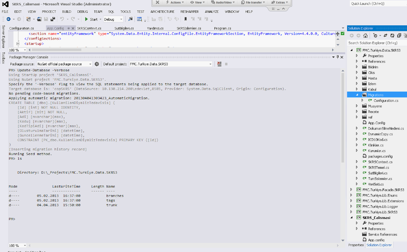Pin the Package Manager Console panel
407x252 pixels.
tap(338, 57)
